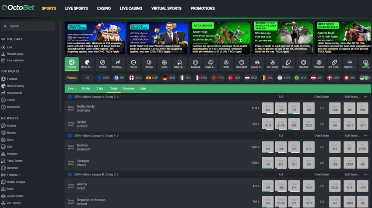Filter by Popular leagues
Screen dimensions: 372x208
tap(72, 78)
